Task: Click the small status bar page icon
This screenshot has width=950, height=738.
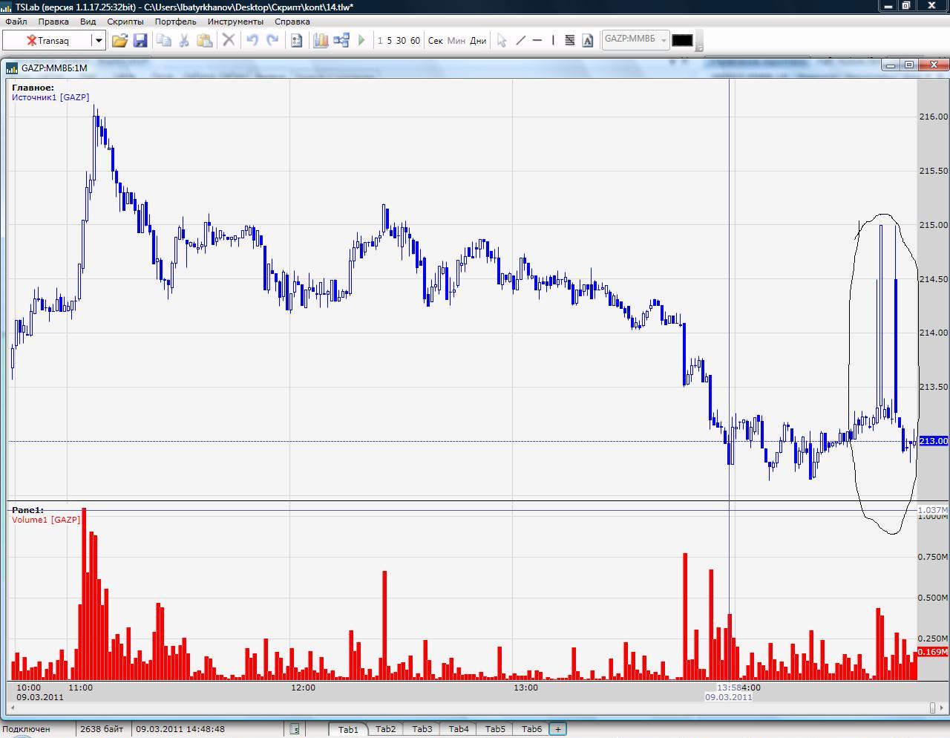Action: pos(295,729)
